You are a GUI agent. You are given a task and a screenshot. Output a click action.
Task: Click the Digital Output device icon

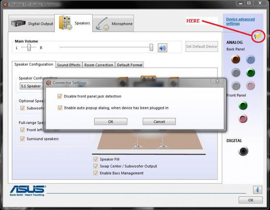18,23
